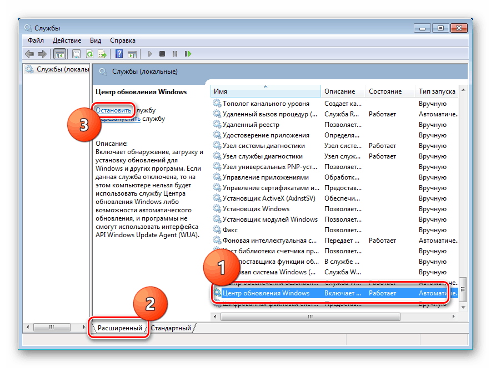491x368 pixels.
Task: Click the tree pane scroll right arrow
Action: point(84,328)
